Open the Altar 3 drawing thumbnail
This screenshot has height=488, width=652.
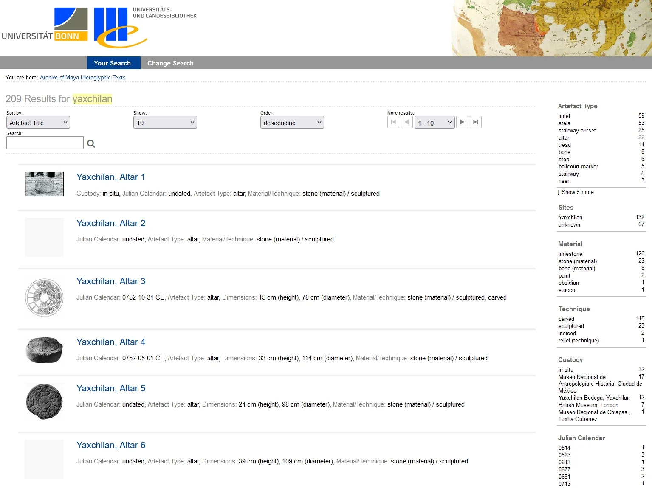click(x=44, y=298)
